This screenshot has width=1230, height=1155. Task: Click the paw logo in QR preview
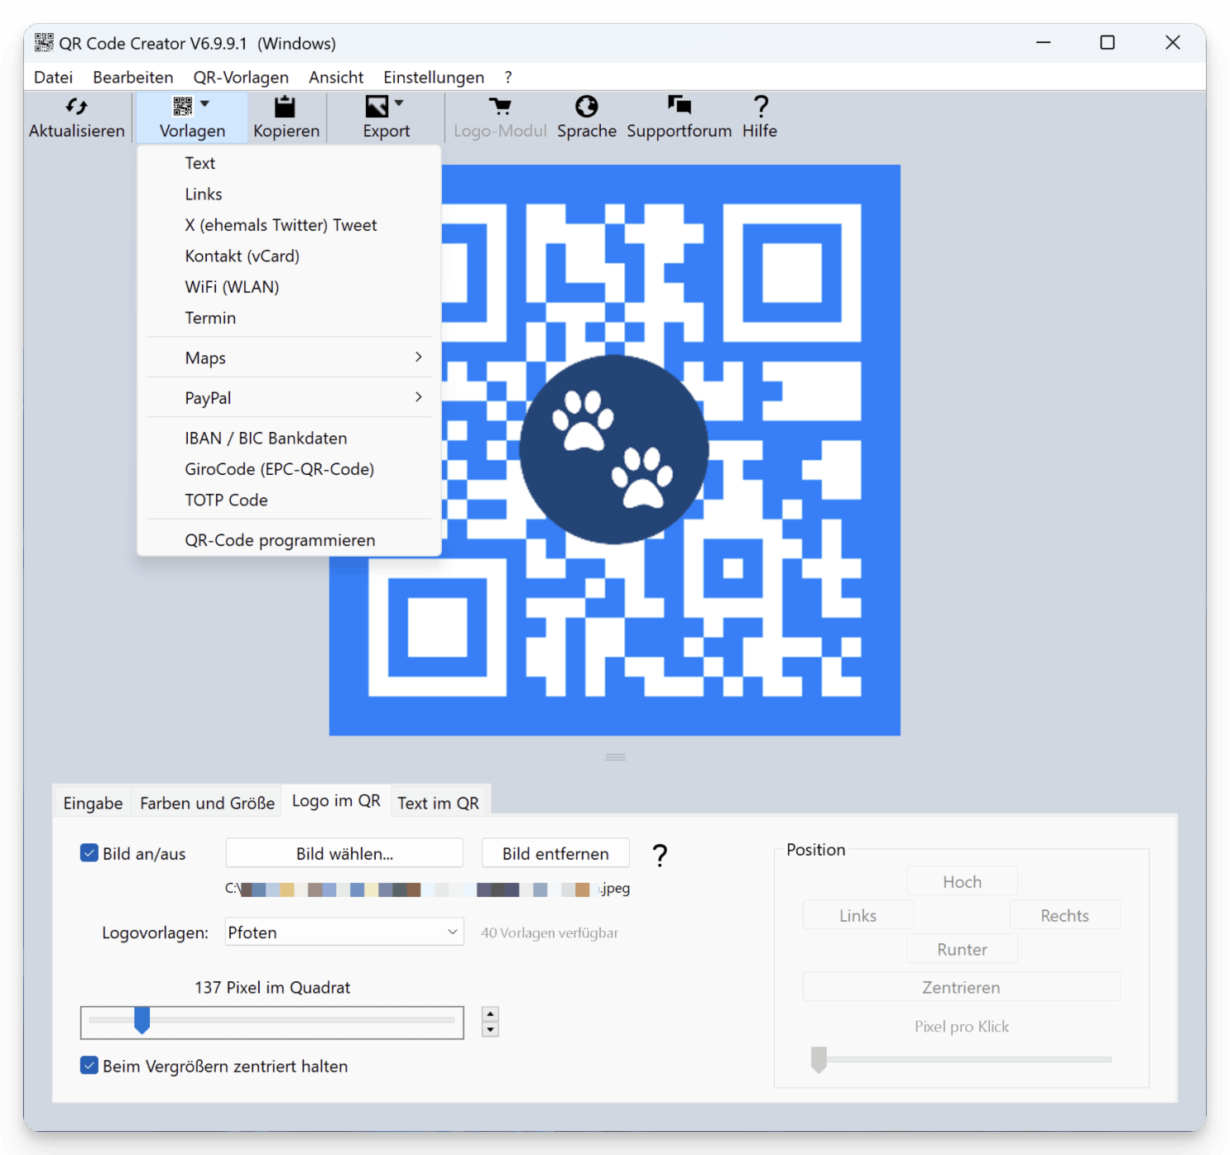pyautogui.click(x=614, y=449)
